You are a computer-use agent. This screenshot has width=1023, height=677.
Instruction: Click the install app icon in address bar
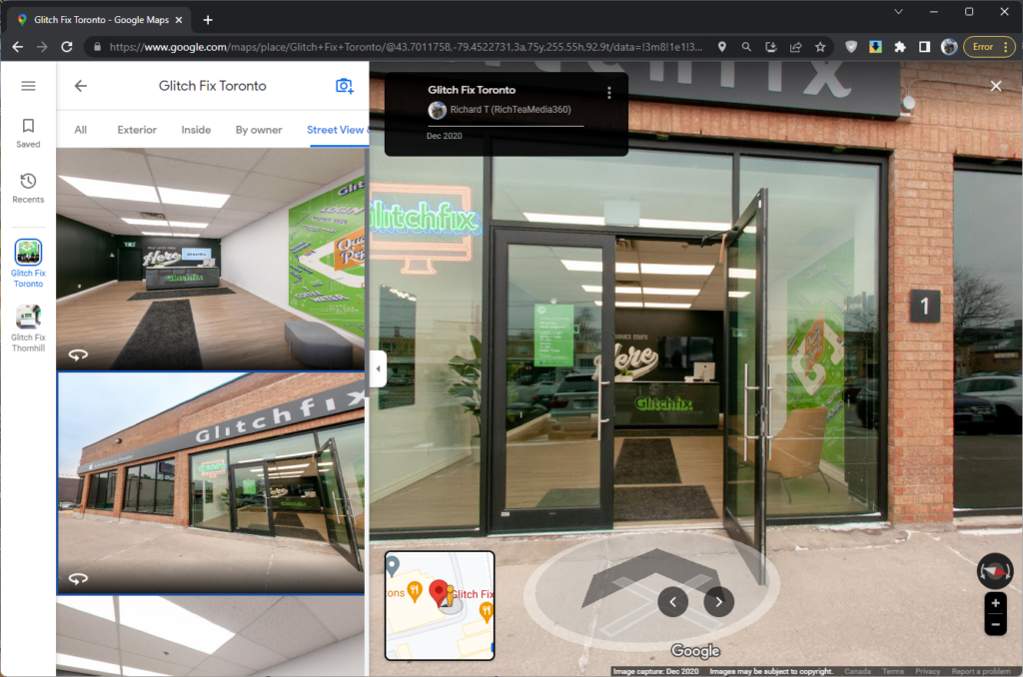point(770,47)
